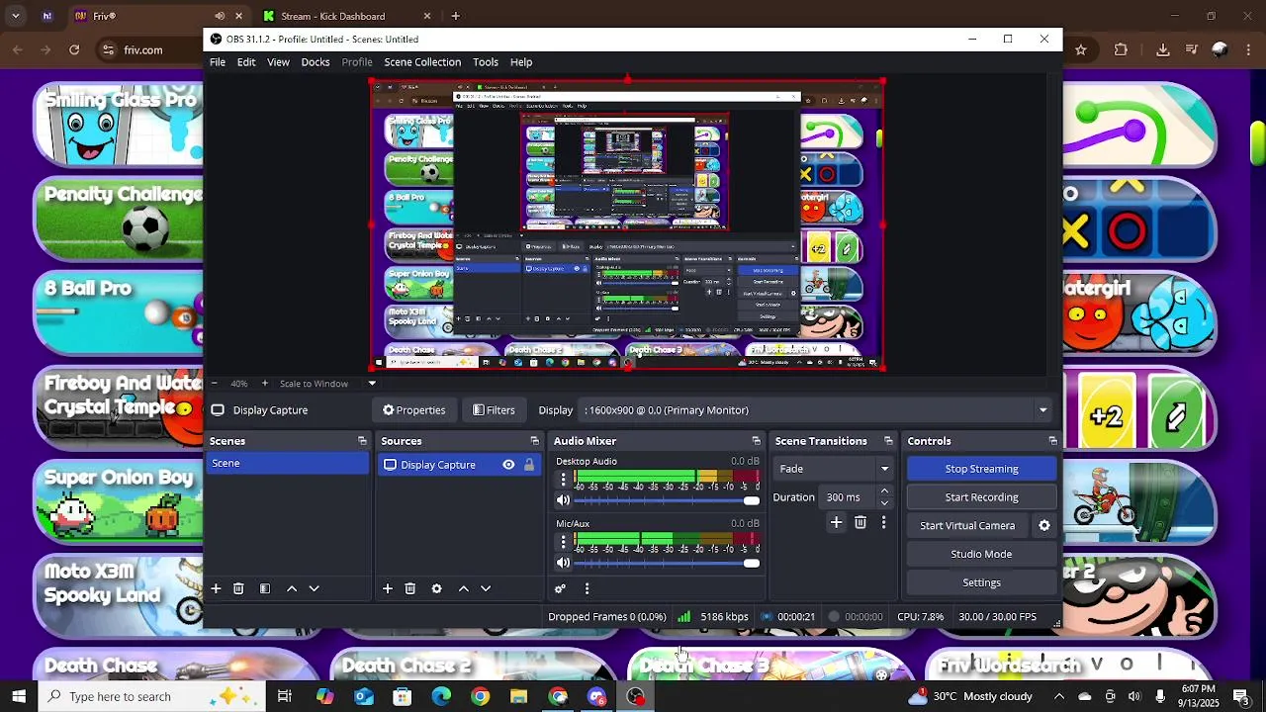Open Mic/Aux three-dot options
Screen dimensions: 1266x712
tap(564, 542)
